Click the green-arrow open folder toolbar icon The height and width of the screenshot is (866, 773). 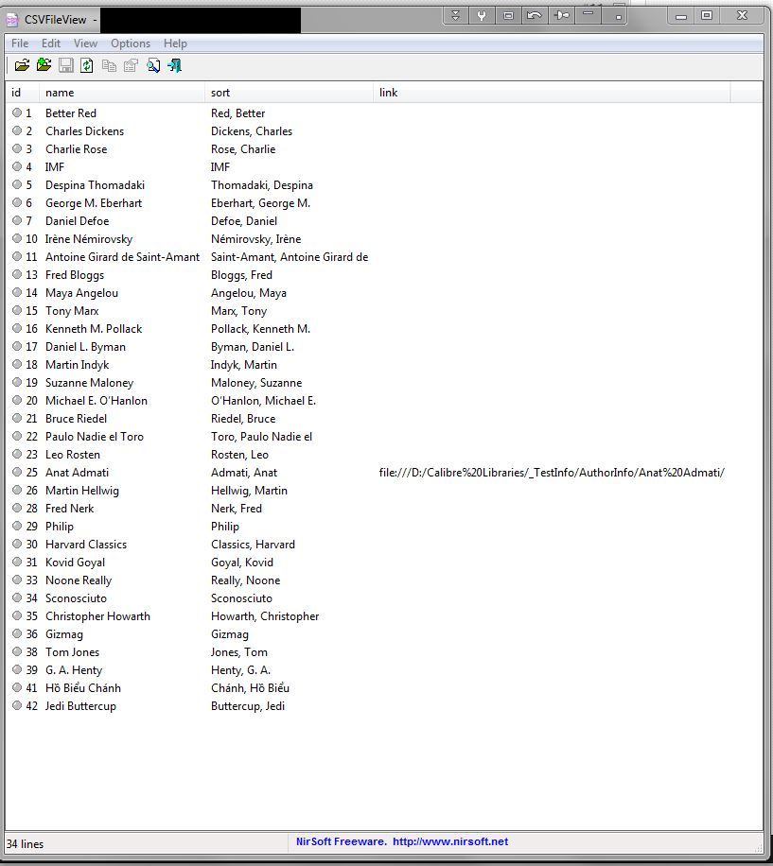(x=44, y=65)
